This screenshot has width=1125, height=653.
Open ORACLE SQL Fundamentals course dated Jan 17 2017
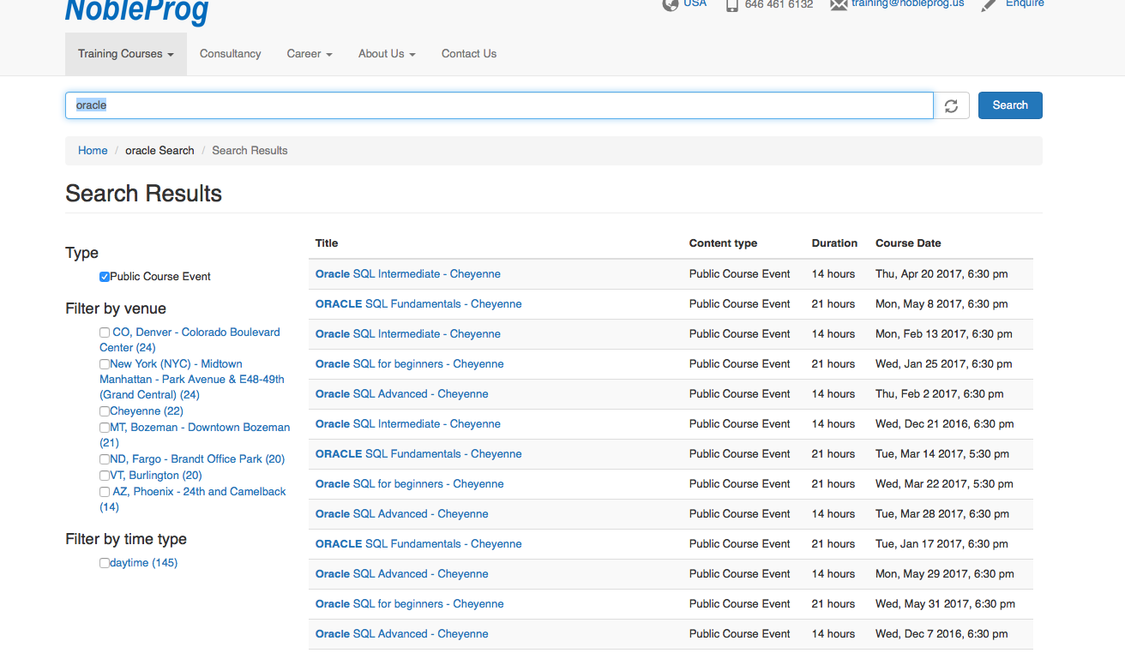click(x=418, y=544)
